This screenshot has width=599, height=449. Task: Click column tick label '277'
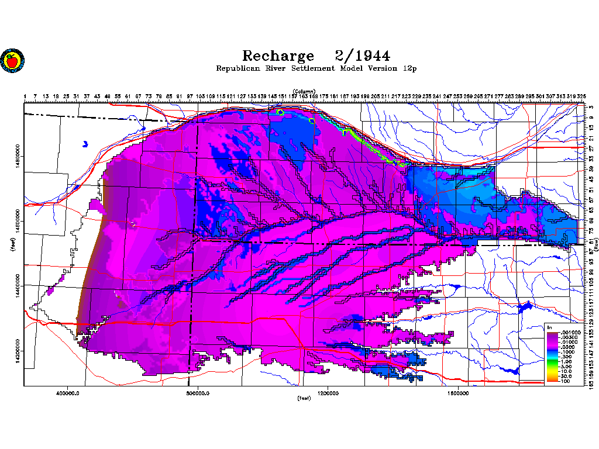(499, 96)
